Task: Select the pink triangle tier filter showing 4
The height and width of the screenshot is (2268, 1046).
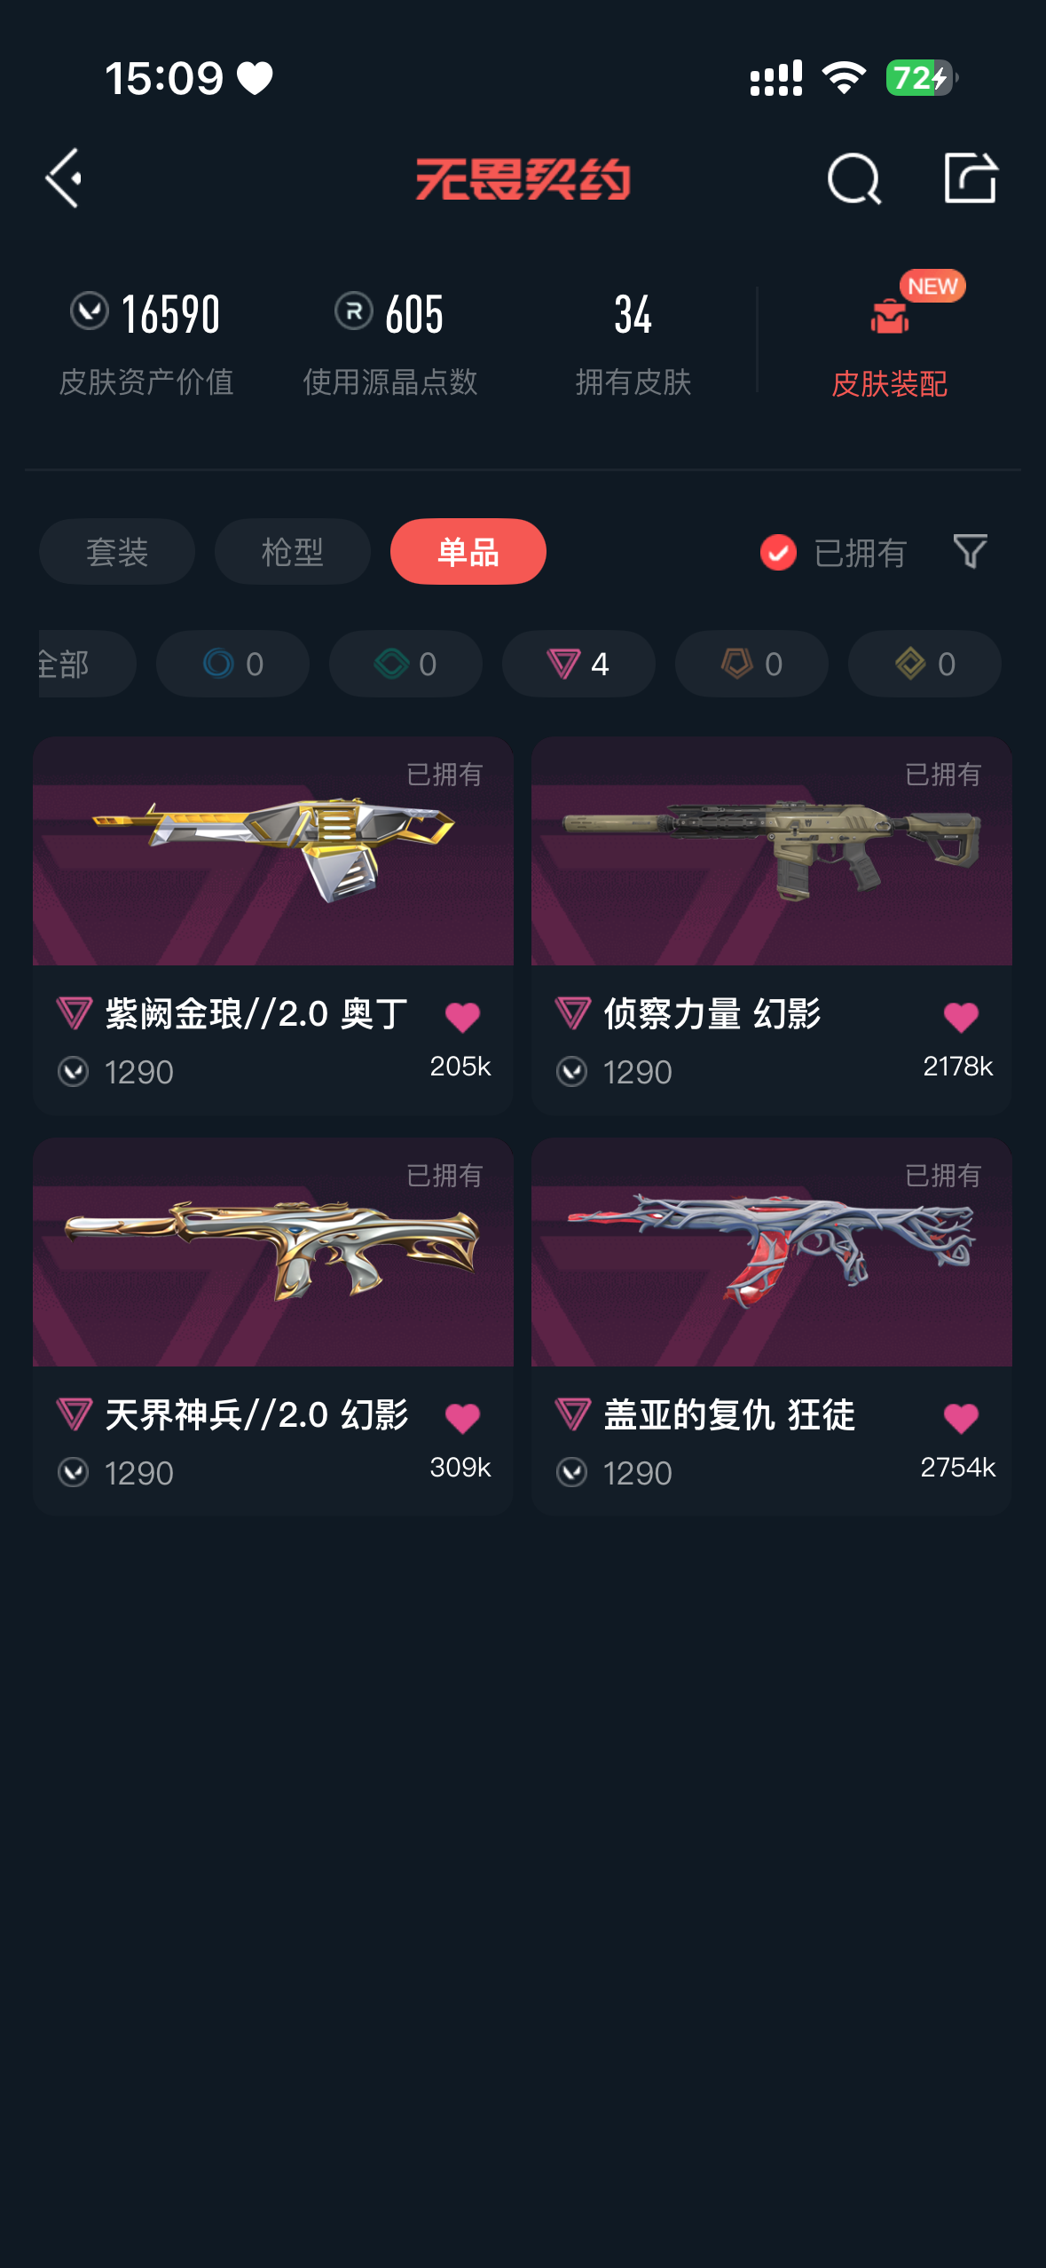Action: [x=578, y=664]
